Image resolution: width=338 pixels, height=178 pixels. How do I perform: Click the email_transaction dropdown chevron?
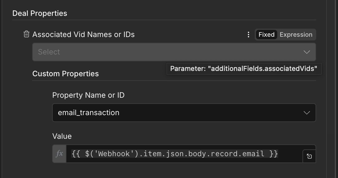point(307,113)
